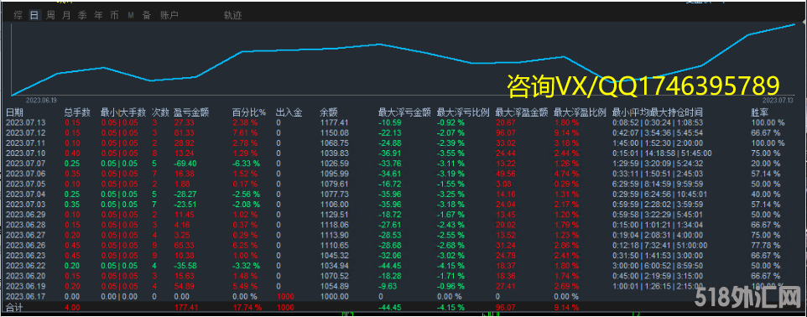Screen dimensions: 807x317
Task: Select the 季 quarterly tab
Action: (82, 15)
